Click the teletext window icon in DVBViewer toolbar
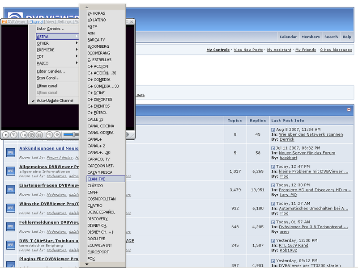 pyautogui.click(x=32, y=135)
